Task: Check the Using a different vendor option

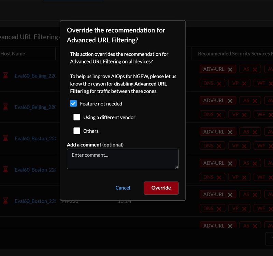Action: [x=77, y=117]
